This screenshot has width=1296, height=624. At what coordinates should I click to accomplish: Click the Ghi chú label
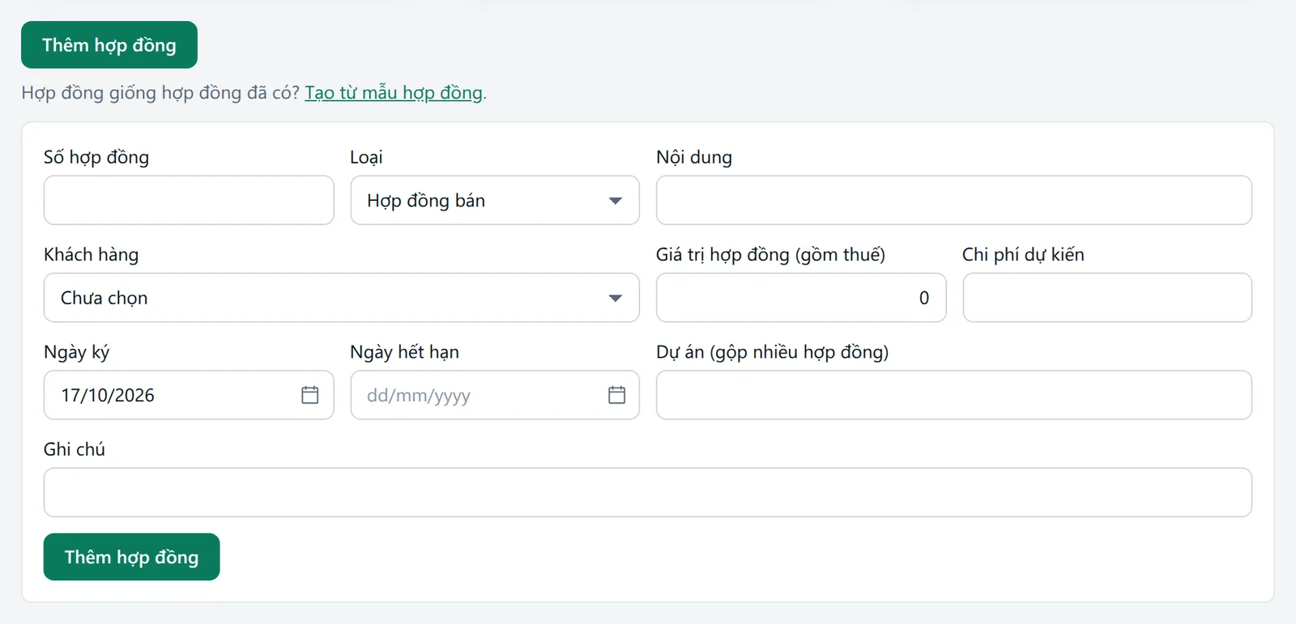click(75, 449)
